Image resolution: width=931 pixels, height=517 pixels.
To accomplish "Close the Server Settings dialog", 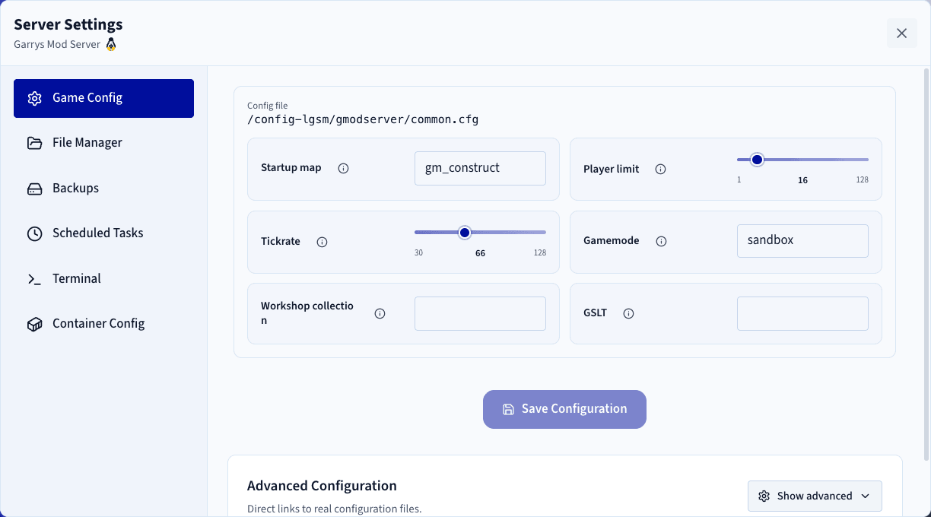I will click(902, 33).
